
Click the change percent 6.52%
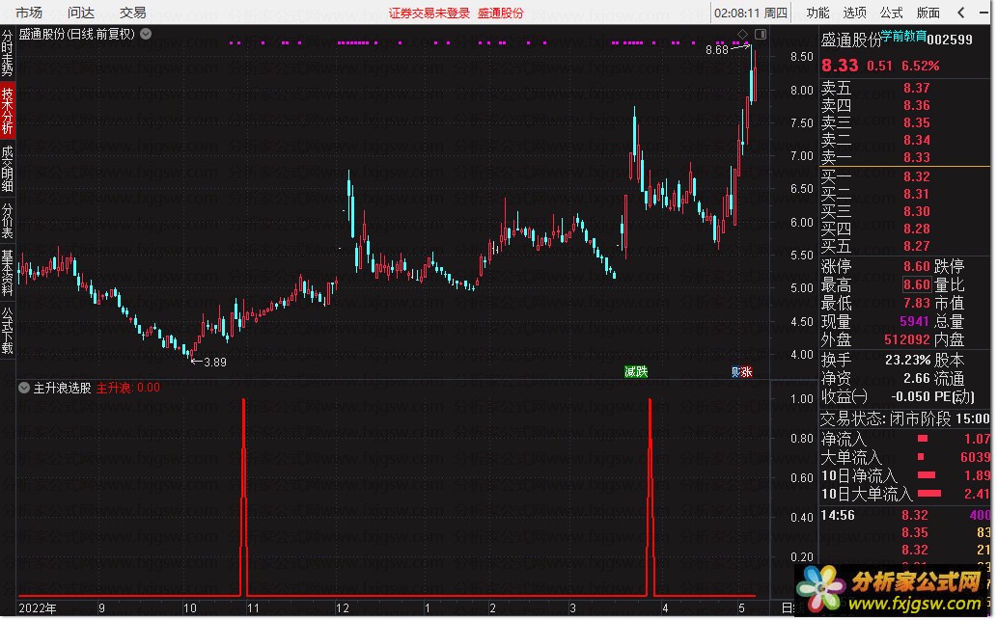[920, 66]
